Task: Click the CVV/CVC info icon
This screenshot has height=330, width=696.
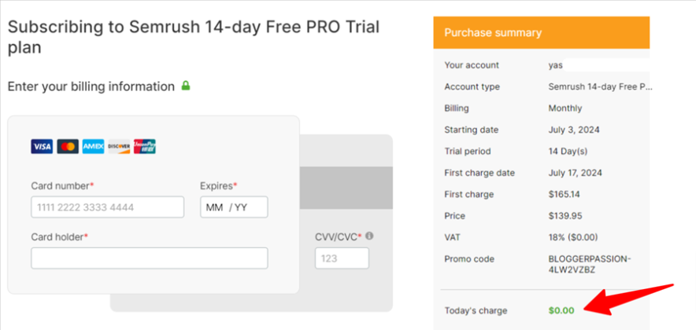Action: 369,236
